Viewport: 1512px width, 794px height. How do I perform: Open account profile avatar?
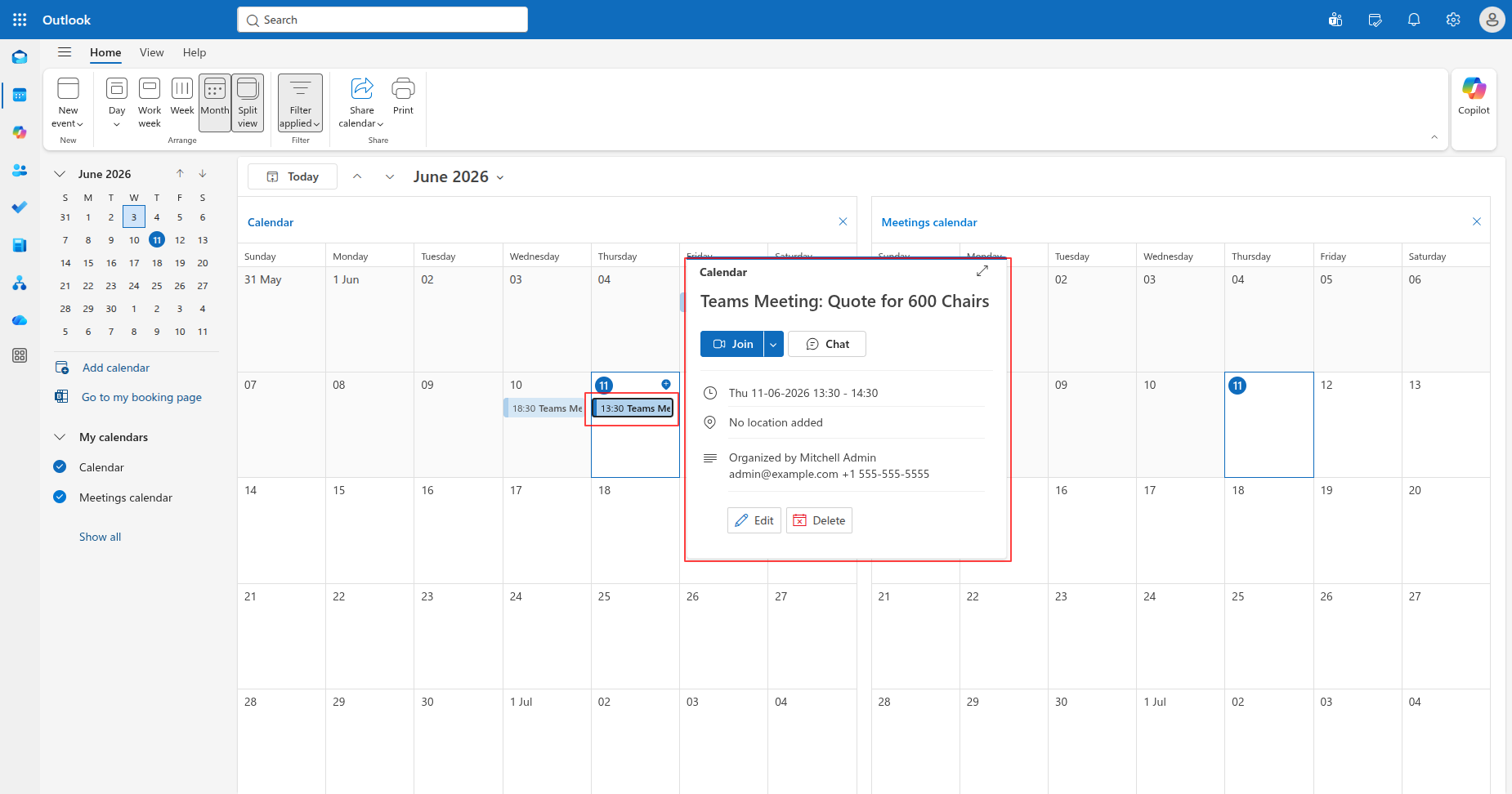[x=1492, y=20]
